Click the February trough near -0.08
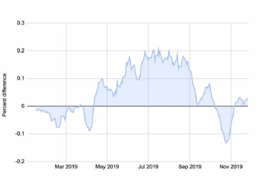 57,127
